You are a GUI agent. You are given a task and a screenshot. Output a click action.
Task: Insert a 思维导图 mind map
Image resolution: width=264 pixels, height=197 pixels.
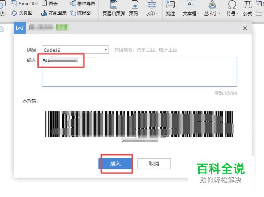click(82, 3)
